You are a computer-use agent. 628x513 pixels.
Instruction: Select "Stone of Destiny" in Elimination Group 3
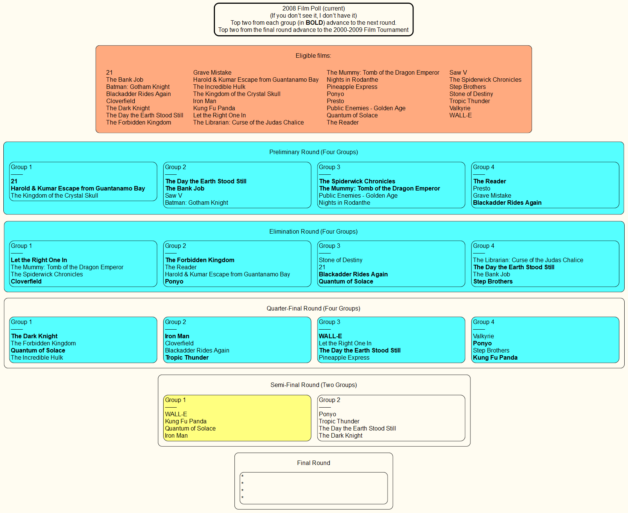pos(340,260)
